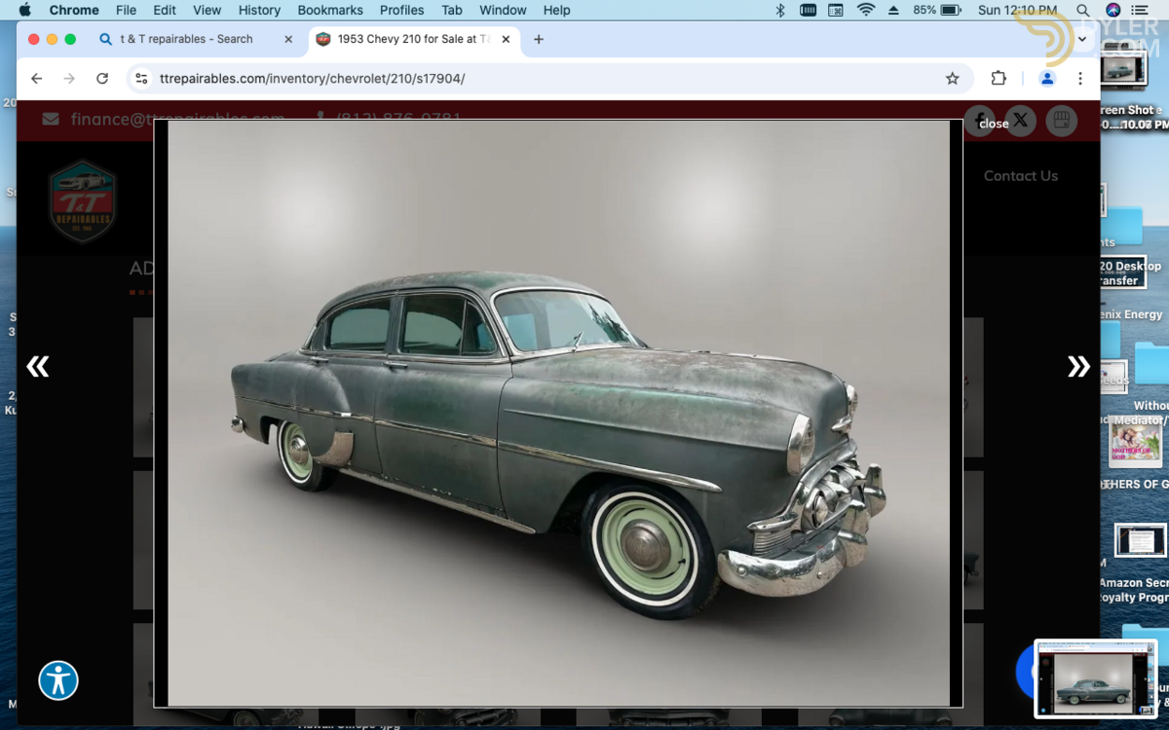Go back to the previous page
Viewport: 1169px width, 730px height.
point(37,79)
